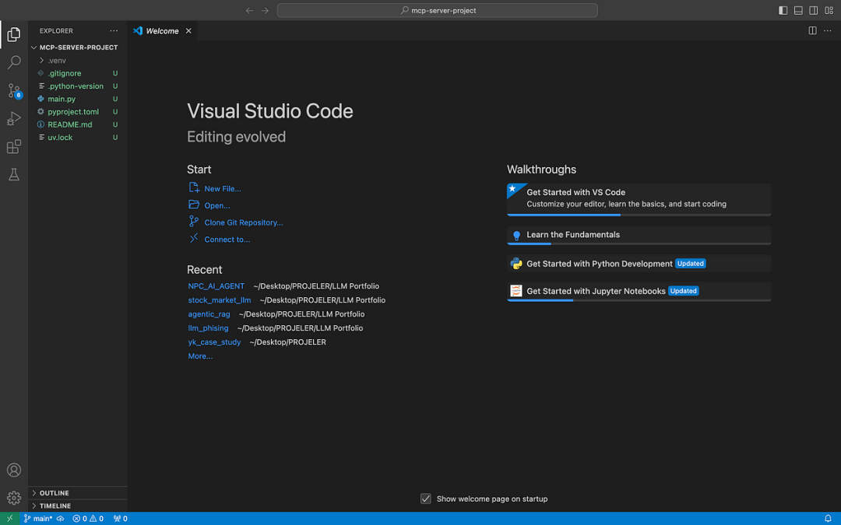Open the recent NPC_AI_AGENT project
The width and height of the screenshot is (841, 525).
(x=216, y=286)
